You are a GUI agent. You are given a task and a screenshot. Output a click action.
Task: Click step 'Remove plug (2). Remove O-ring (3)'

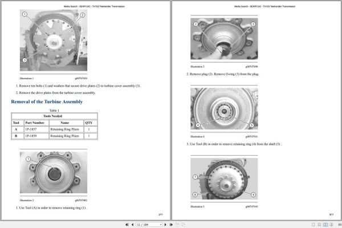[x=223, y=74]
